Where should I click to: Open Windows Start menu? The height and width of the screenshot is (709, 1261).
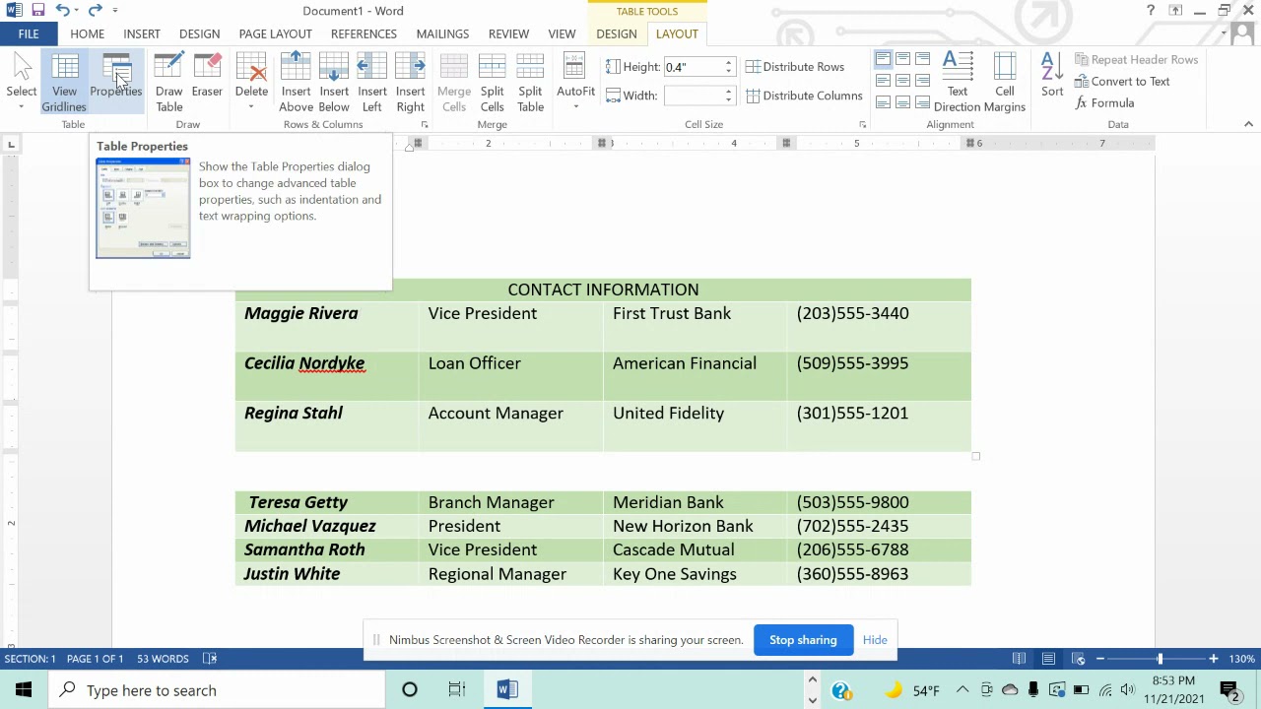tap(24, 690)
